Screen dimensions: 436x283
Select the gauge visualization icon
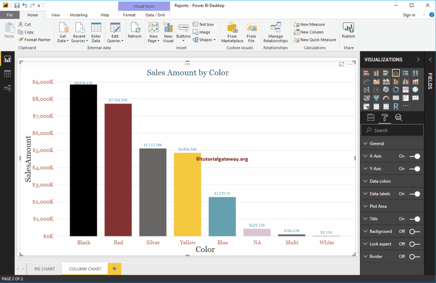386,97
